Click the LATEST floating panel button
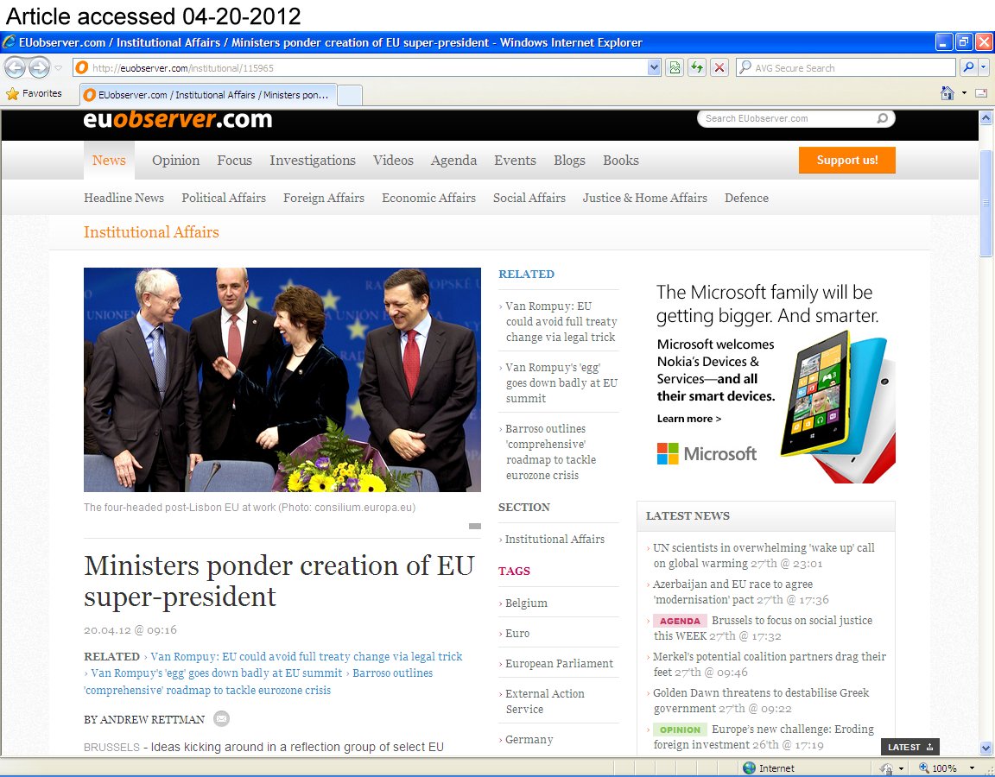Image resolution: width=995 pixels, height=777 pixels. click(x=909, y=747)
